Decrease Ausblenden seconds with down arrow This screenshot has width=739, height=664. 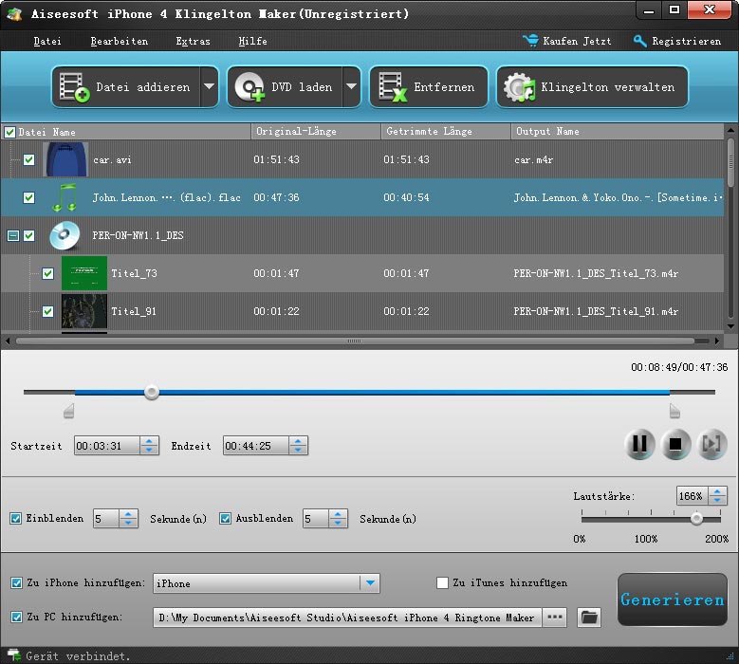tap(338, 523)
